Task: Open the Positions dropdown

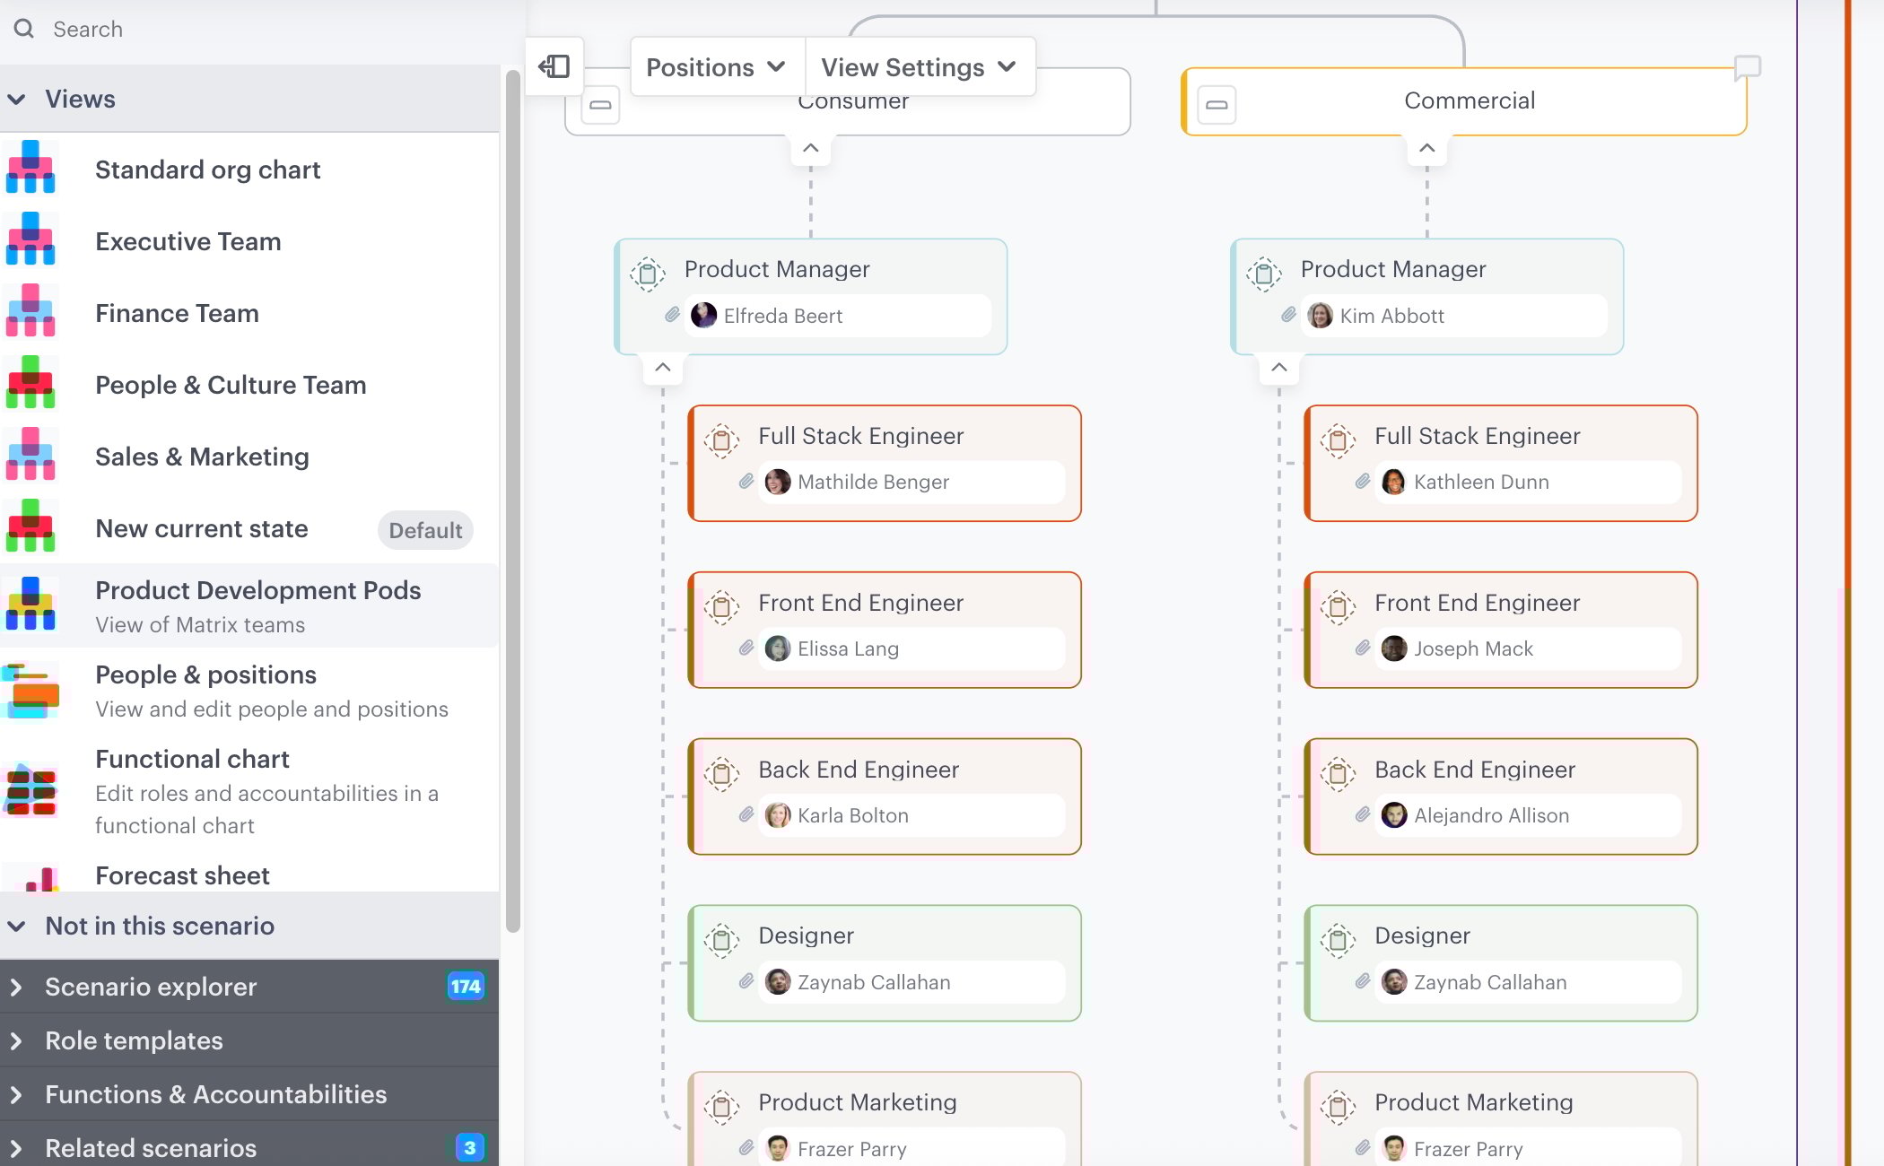Action: [x=715, y=66]
